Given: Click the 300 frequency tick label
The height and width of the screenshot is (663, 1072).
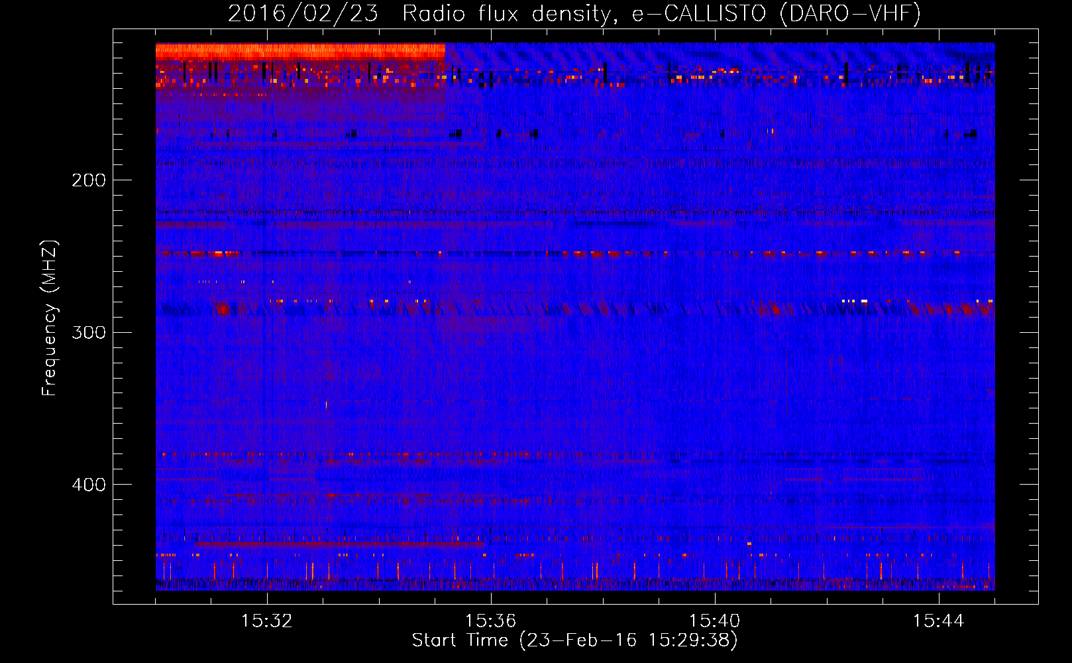Looking at the screenshot, I should (88, 332).
